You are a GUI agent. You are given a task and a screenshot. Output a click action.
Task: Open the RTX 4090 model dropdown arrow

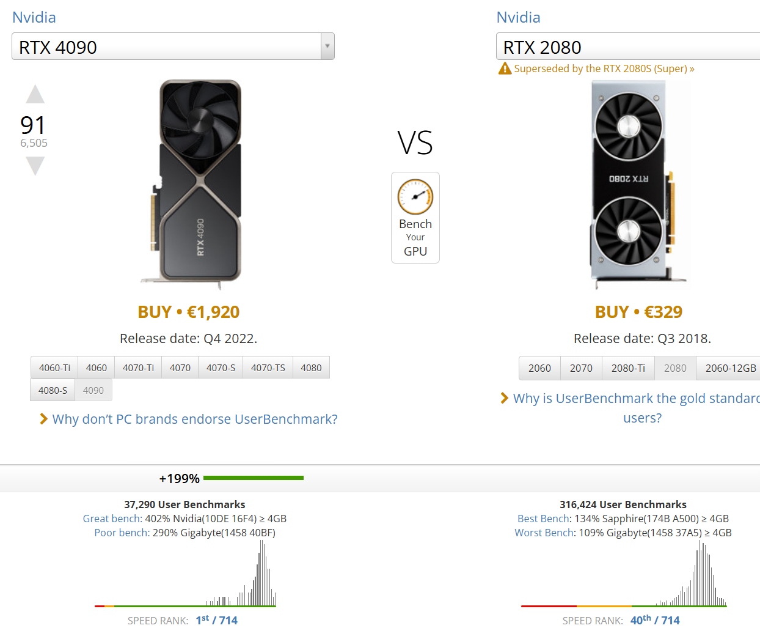pos(327,46)
